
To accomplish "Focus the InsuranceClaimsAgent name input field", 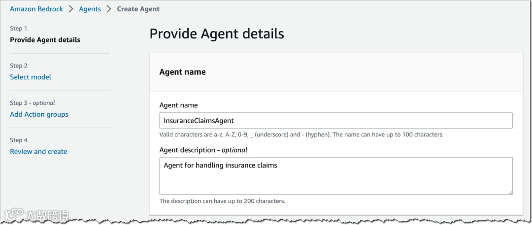I will (x=335, y=121).
